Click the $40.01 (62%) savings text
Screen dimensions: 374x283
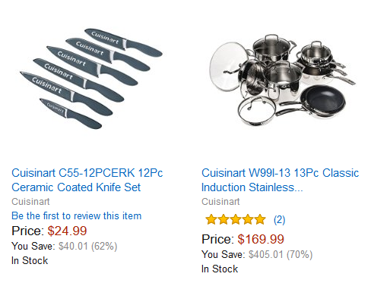(x=88, y=246)
